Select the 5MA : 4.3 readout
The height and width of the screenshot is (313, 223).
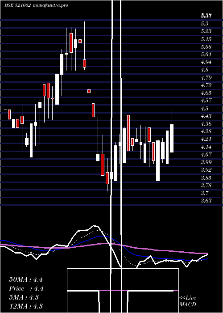[24, 297]
